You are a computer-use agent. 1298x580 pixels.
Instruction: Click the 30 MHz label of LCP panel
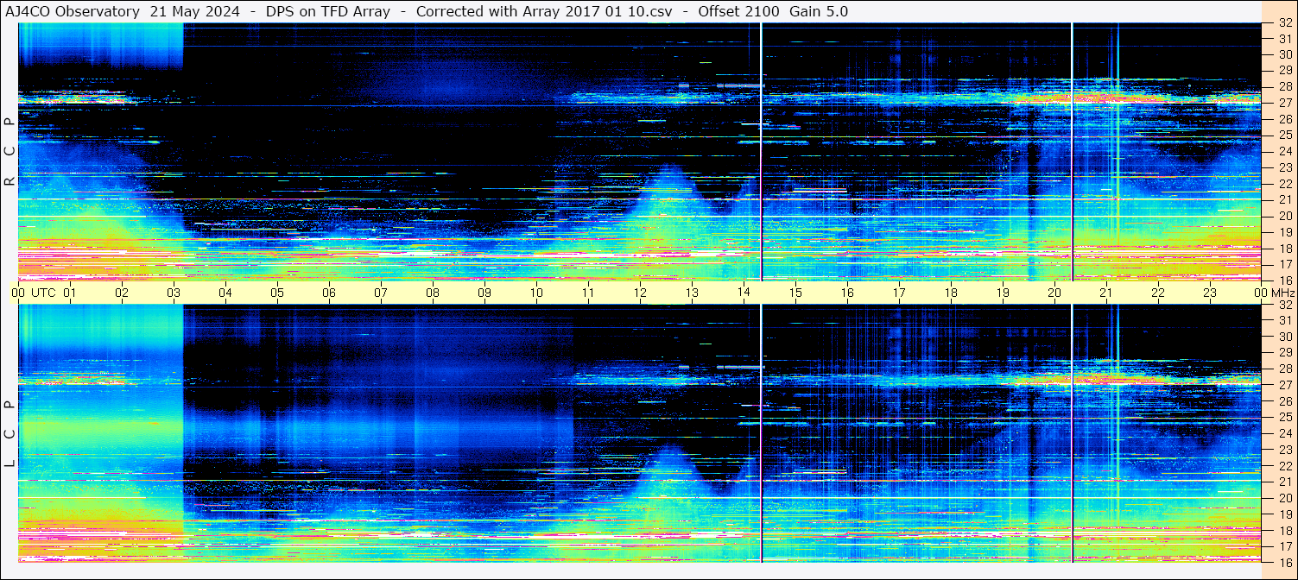point(1284,337)
